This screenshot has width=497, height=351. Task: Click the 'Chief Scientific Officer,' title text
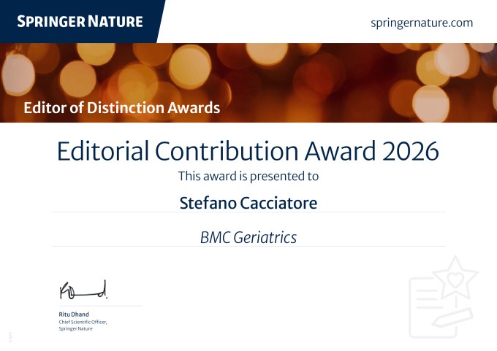click(x=83, y=322)
